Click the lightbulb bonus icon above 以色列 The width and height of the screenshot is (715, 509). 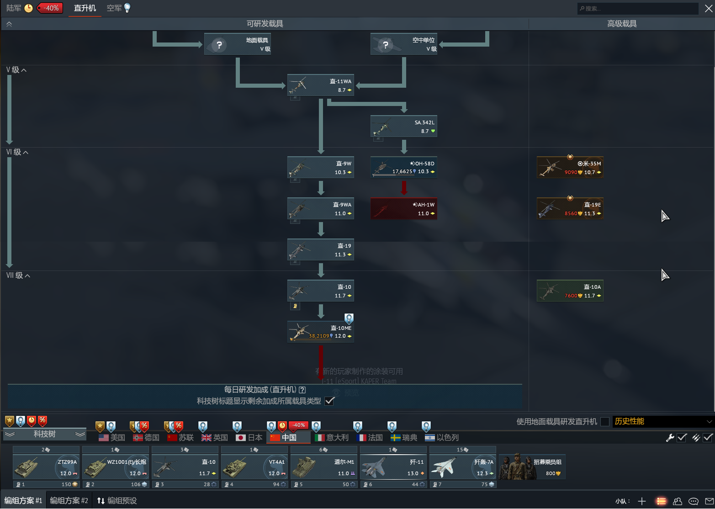point(426,426)
